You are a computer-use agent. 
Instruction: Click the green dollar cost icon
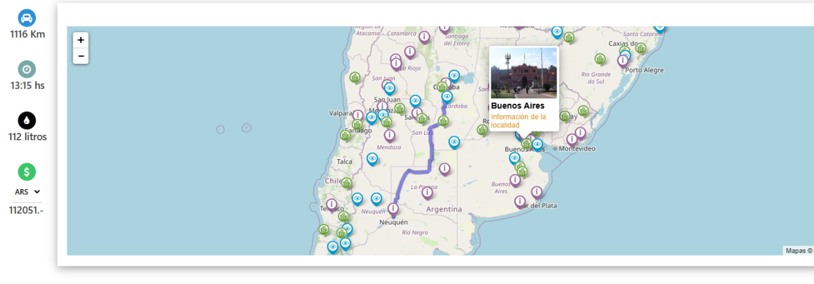[x=26, y=172]
